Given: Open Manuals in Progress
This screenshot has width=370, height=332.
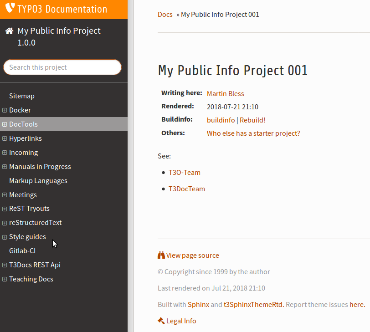Looking at the screenshot, I should [40, 167].
